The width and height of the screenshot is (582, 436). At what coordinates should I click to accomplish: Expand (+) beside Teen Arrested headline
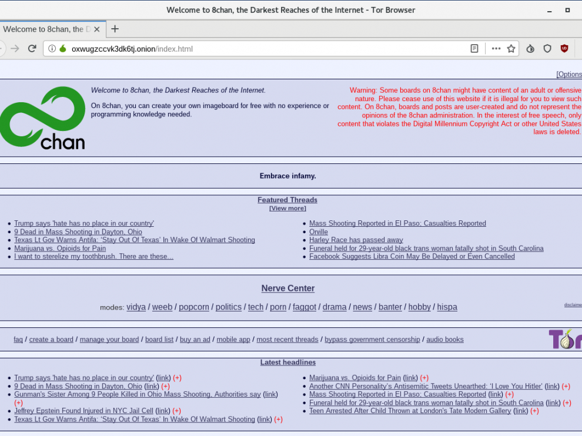534,411
